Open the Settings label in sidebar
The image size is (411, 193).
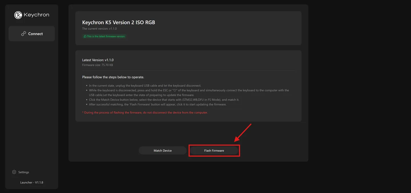[24, 172]
